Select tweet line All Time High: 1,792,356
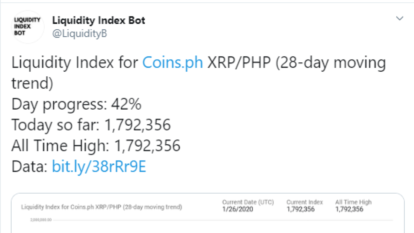The width and height of the screenshot is (414, 233). (96, 145)
